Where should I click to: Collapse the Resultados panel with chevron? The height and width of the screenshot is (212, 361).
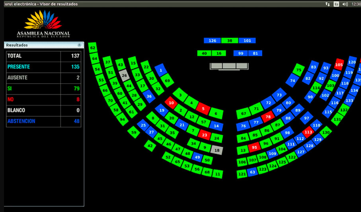[79, 45]
